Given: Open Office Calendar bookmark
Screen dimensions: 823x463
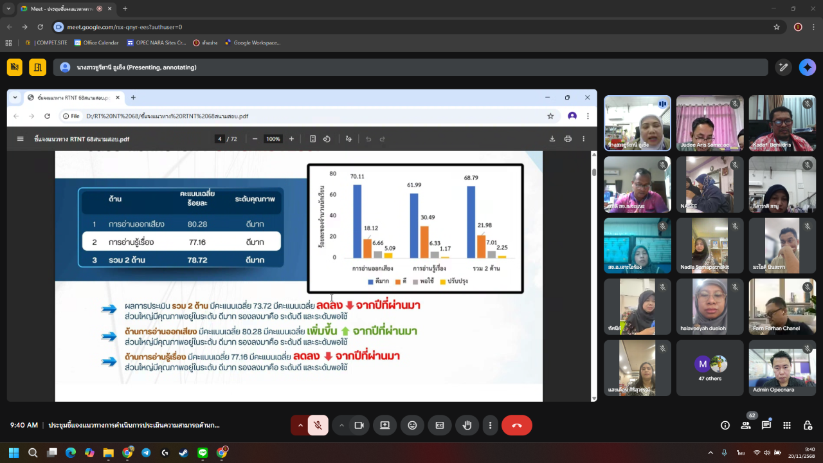Looking at the screenshot, I should (96, 43).
